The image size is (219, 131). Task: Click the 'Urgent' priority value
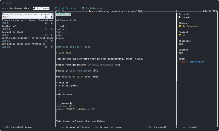pyautogui.click(x=187, y=17)
